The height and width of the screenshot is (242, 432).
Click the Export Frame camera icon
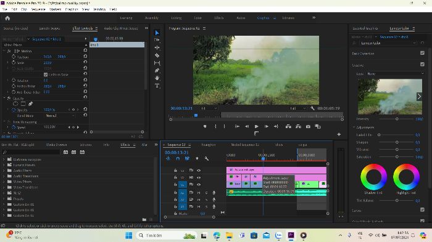(308, 126)
